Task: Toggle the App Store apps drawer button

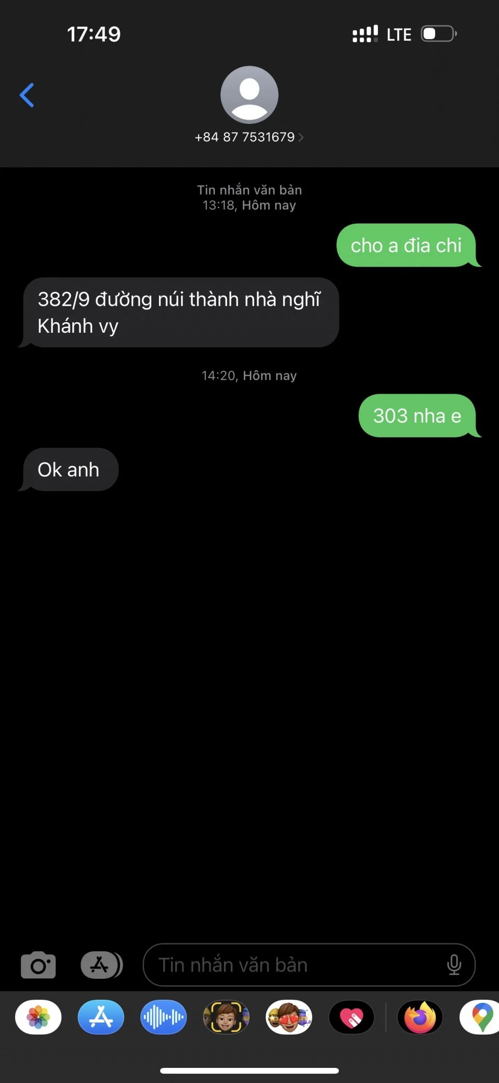Action: click(x=102, y=965)
